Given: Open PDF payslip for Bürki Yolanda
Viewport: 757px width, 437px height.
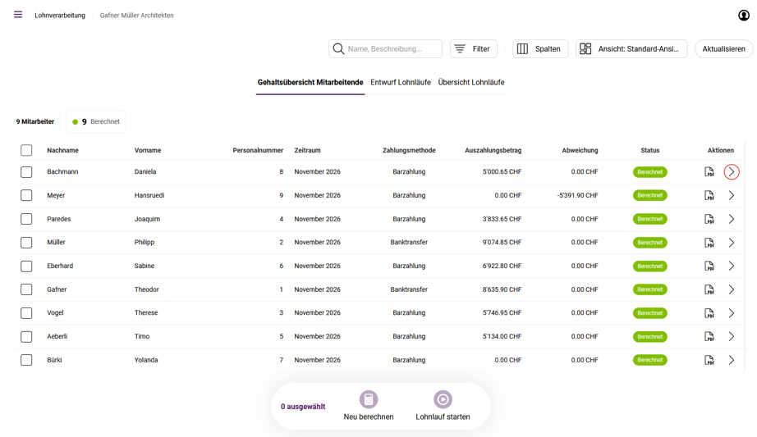Looking at the screenshot, I should tap(709, 360).
